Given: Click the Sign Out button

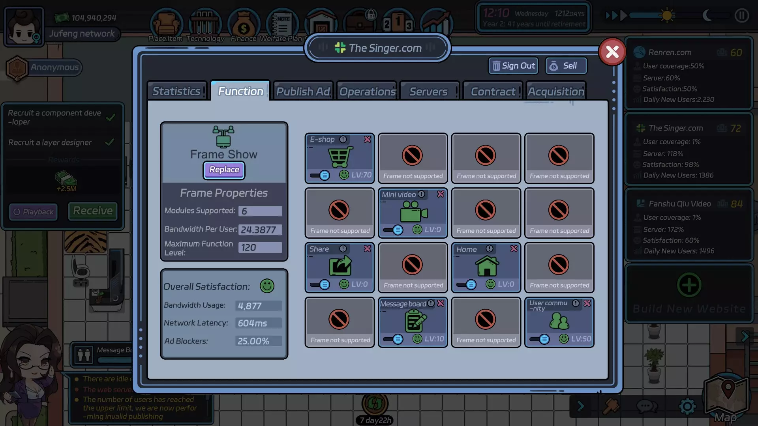Looking at the screenshot, I should (x=514, y=66).
